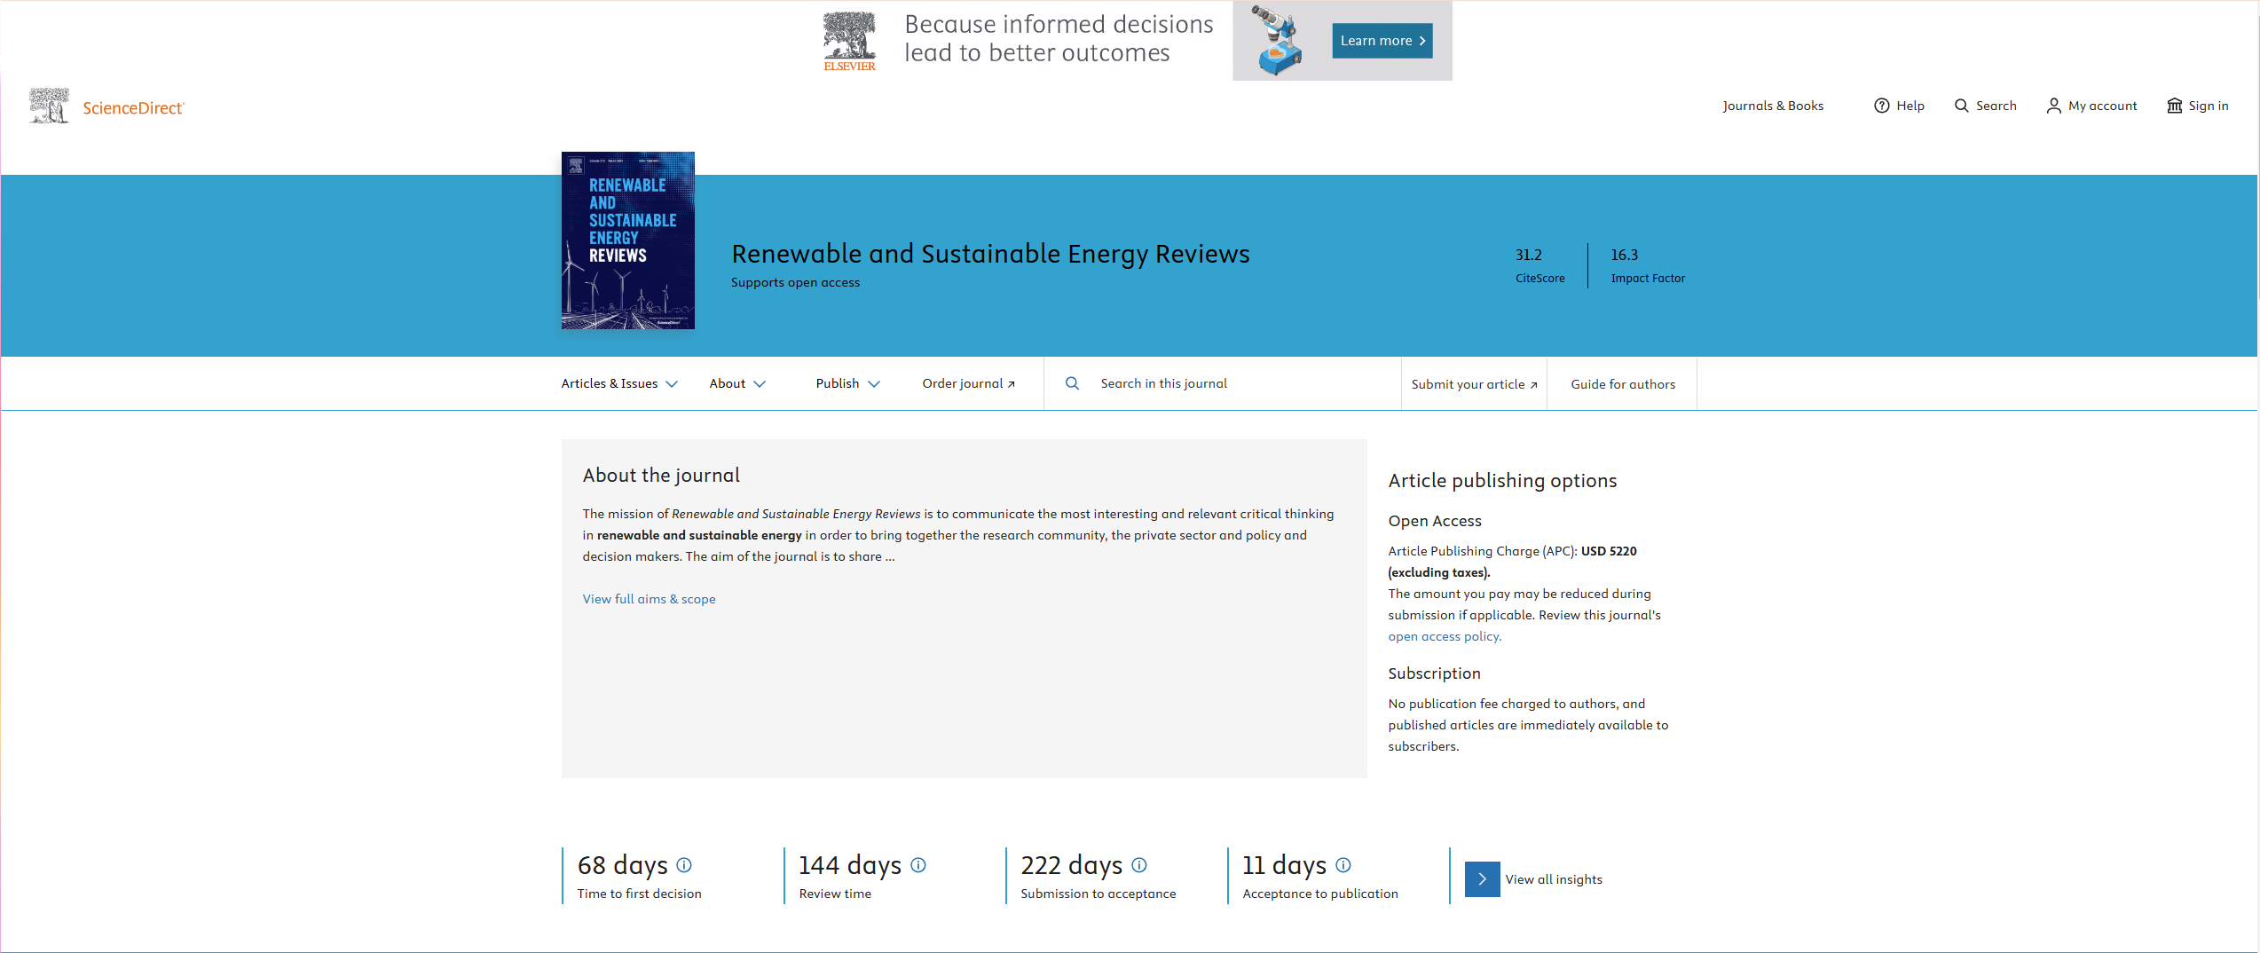The width and height of the screenshot is (2260, 953).
Task: Click Submit your article
Action: tap(1474, 384)
